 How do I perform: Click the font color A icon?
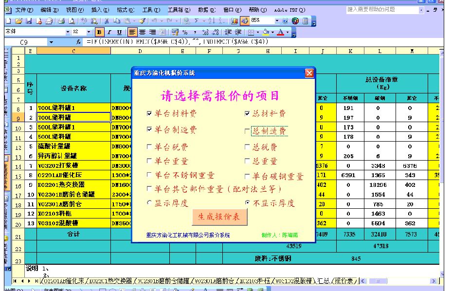[x=280, y=32]
